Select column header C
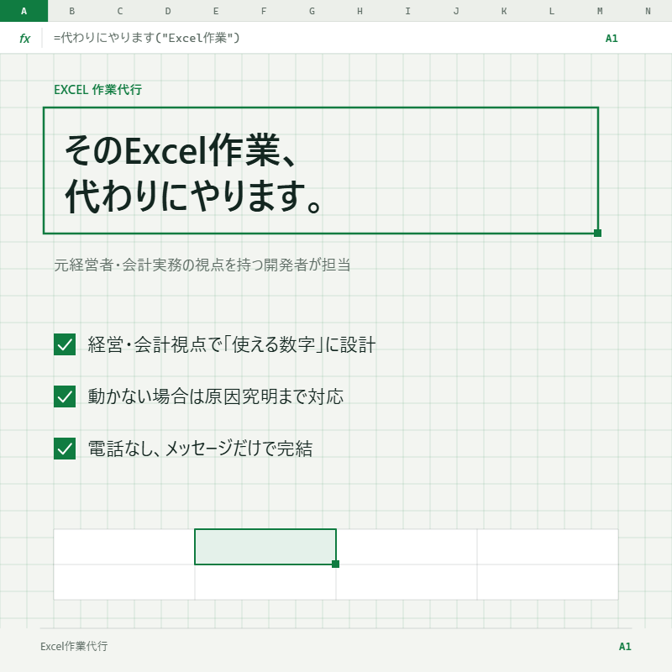Screen dimensions: 672x672 [120, 11]
